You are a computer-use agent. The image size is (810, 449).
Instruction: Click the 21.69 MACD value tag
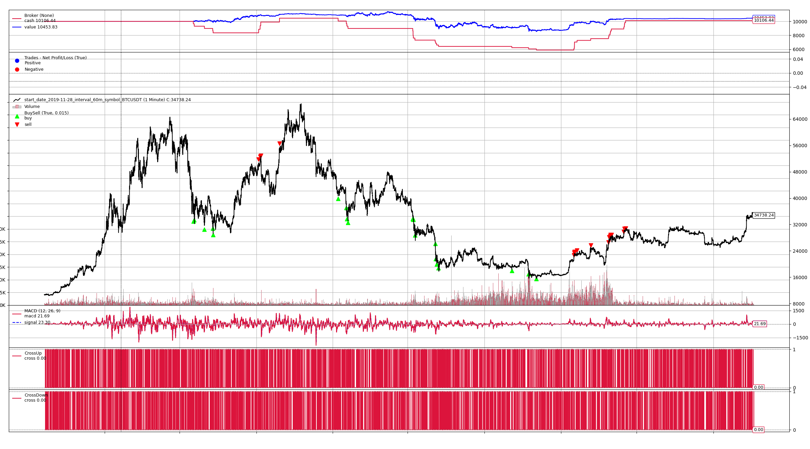pos(760,324)
